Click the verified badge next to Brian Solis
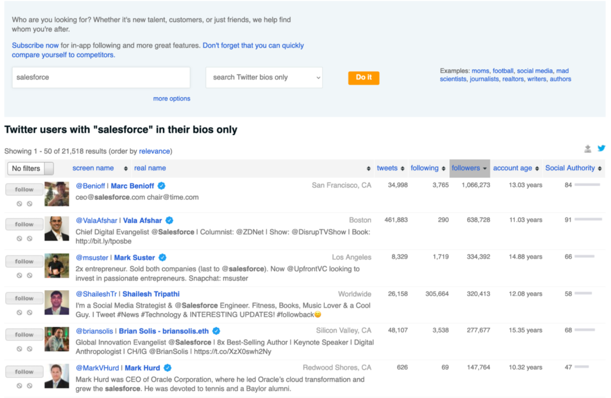The width and height of the screenshot is (611, 398). coord(217,331)
